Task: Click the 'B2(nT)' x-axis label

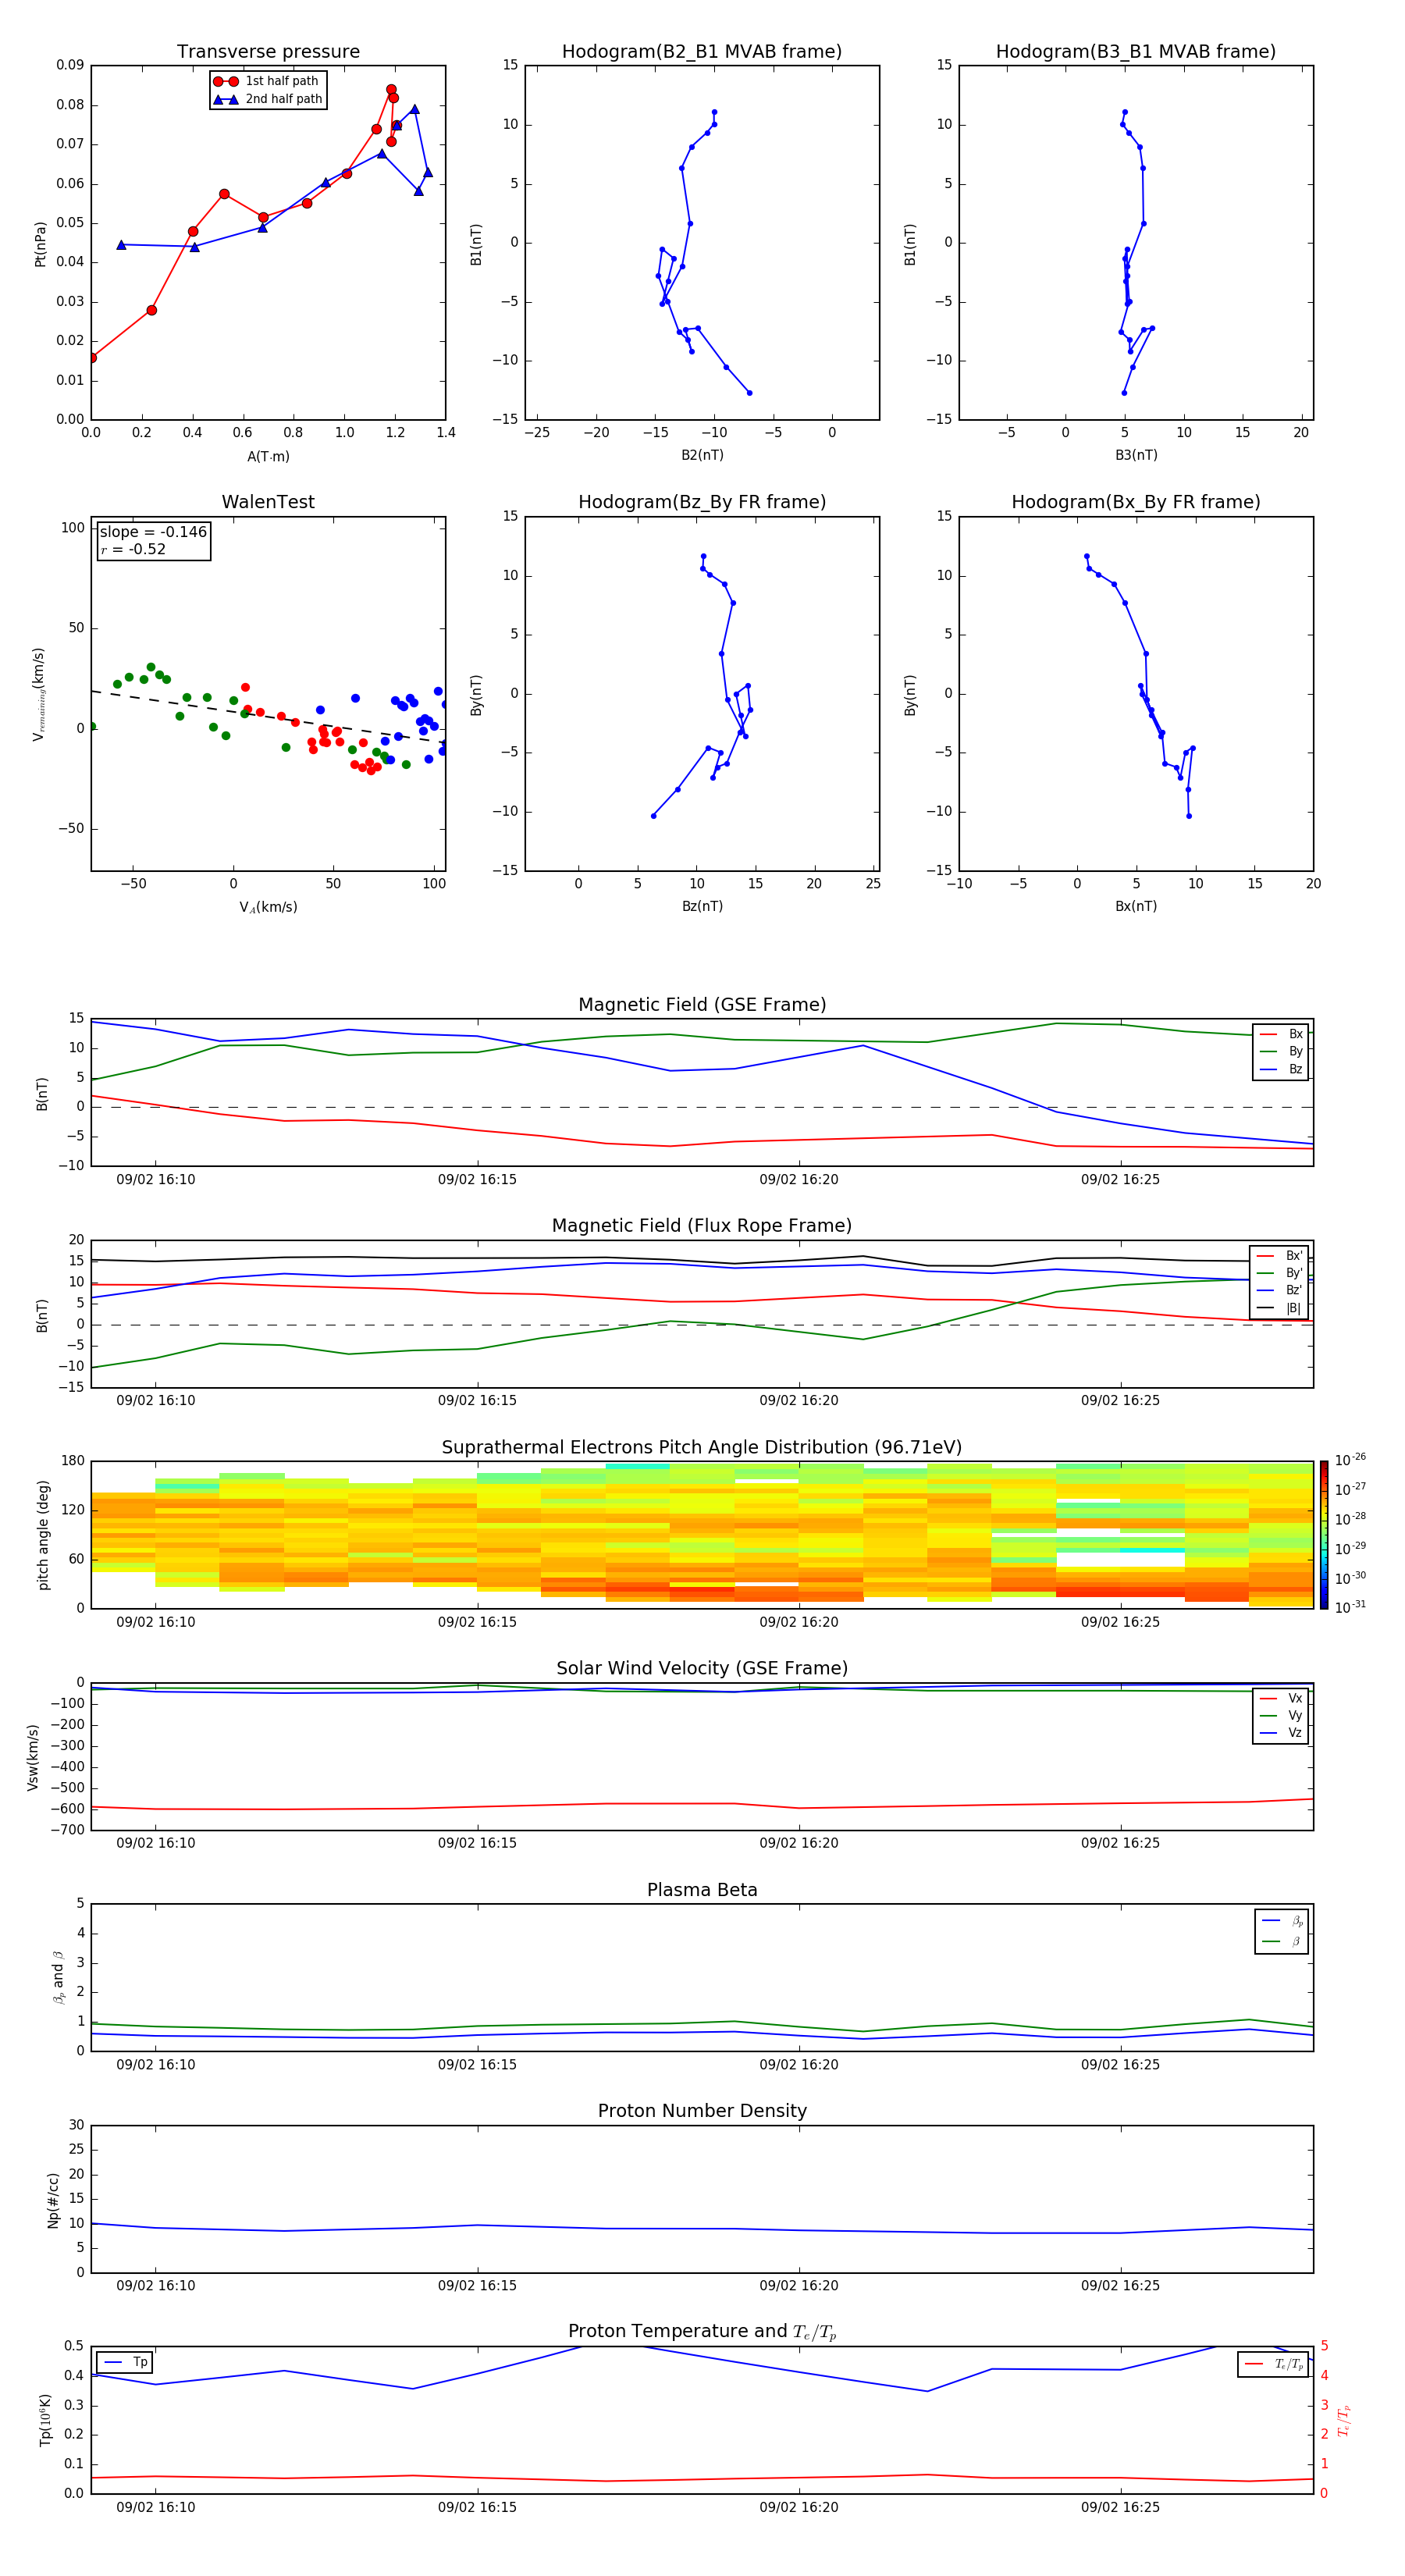Action: point(702,455)
